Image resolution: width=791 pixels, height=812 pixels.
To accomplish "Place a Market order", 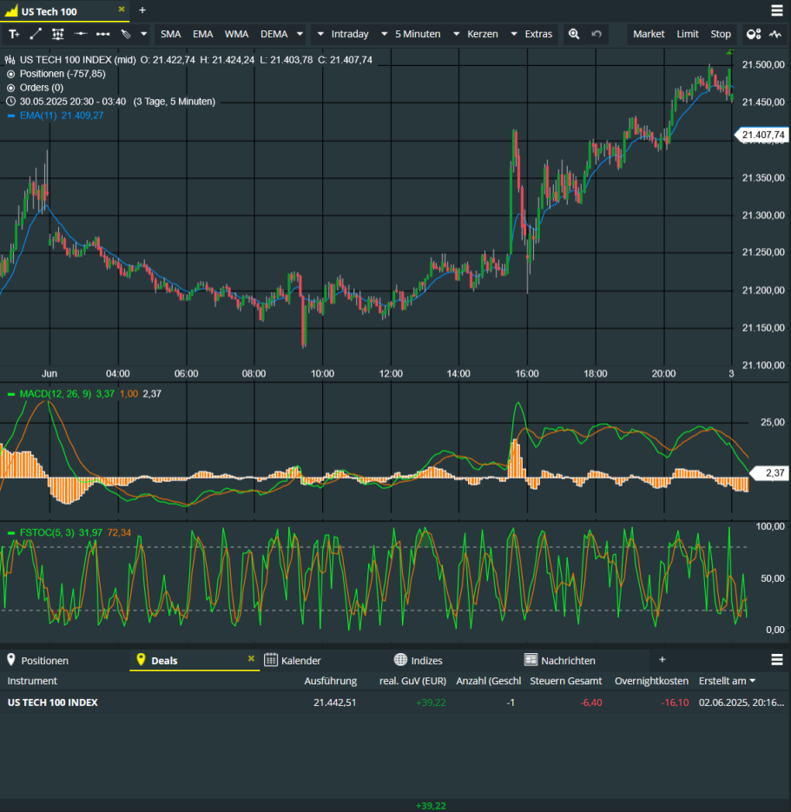I will click(x=649, y=34).
